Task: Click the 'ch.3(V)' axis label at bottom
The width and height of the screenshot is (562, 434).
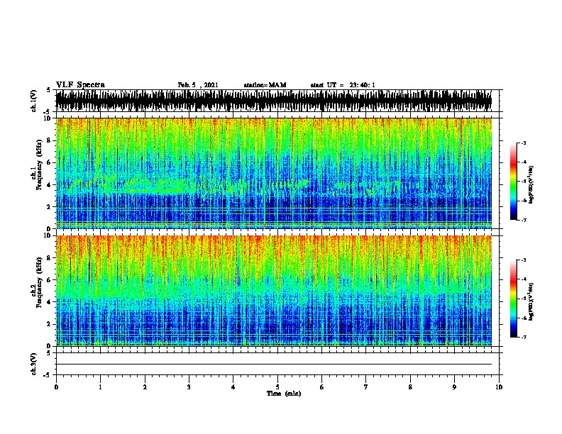Action: (33, 364)
